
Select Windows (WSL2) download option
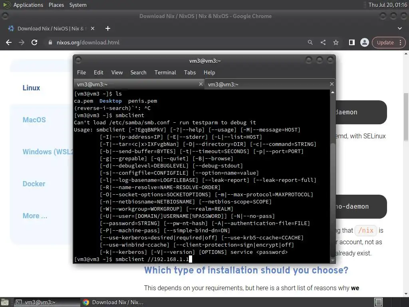48,152
